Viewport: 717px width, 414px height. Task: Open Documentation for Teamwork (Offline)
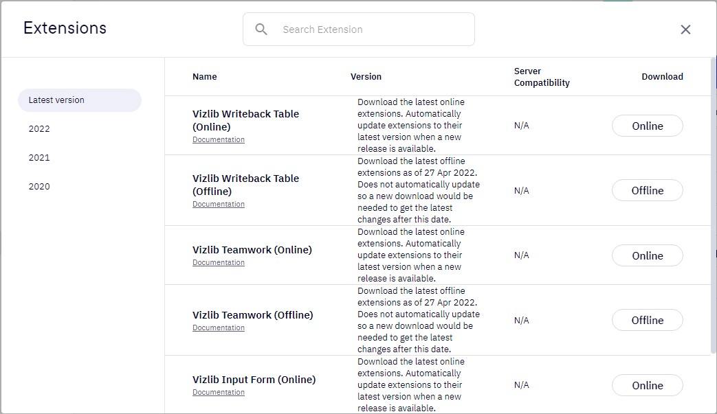tap(219, 327)
